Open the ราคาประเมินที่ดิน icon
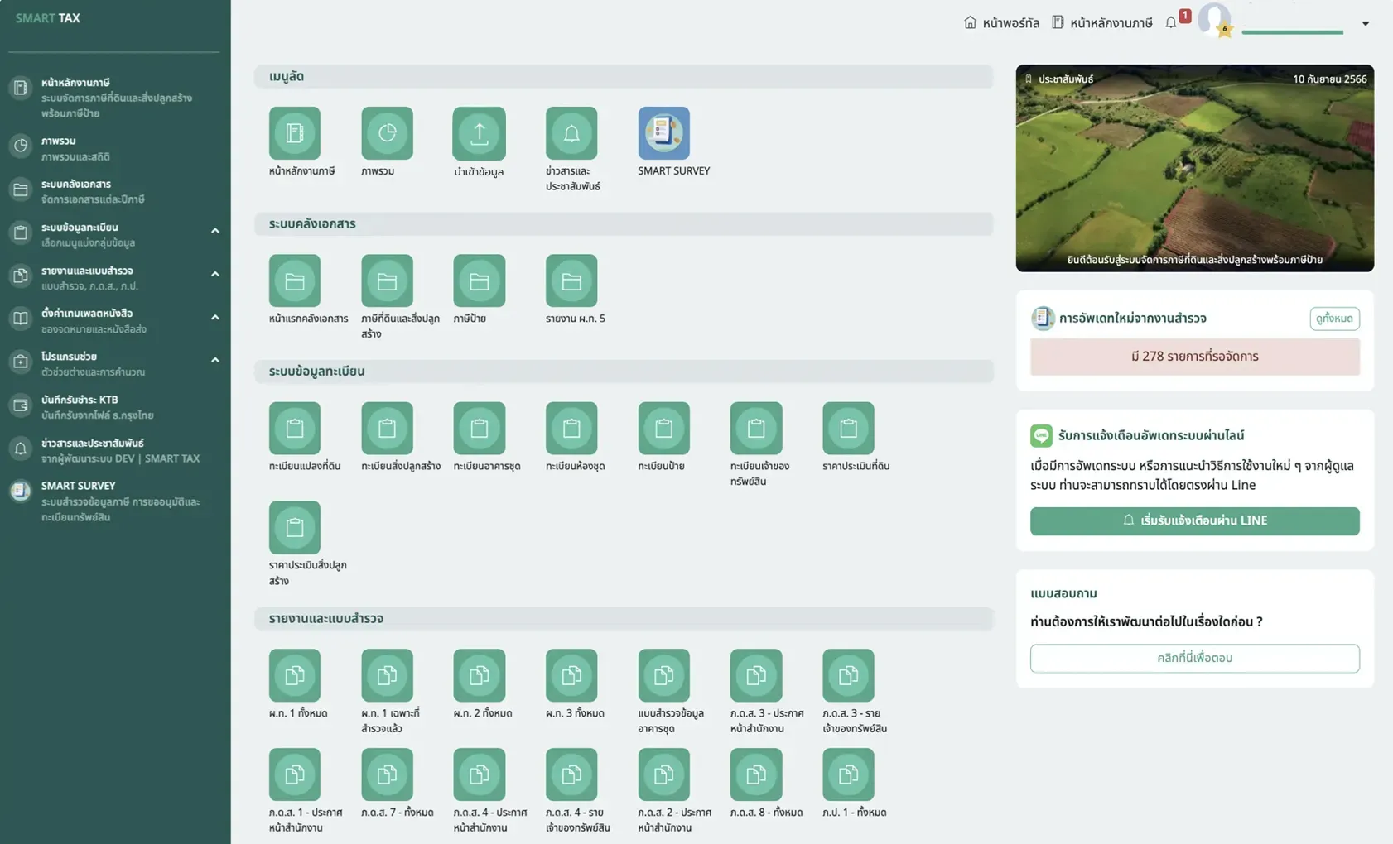 [848, 428]
